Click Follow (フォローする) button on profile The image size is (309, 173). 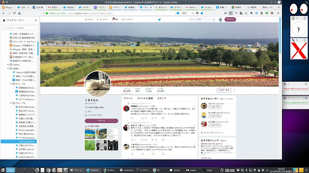click(224, 90)
